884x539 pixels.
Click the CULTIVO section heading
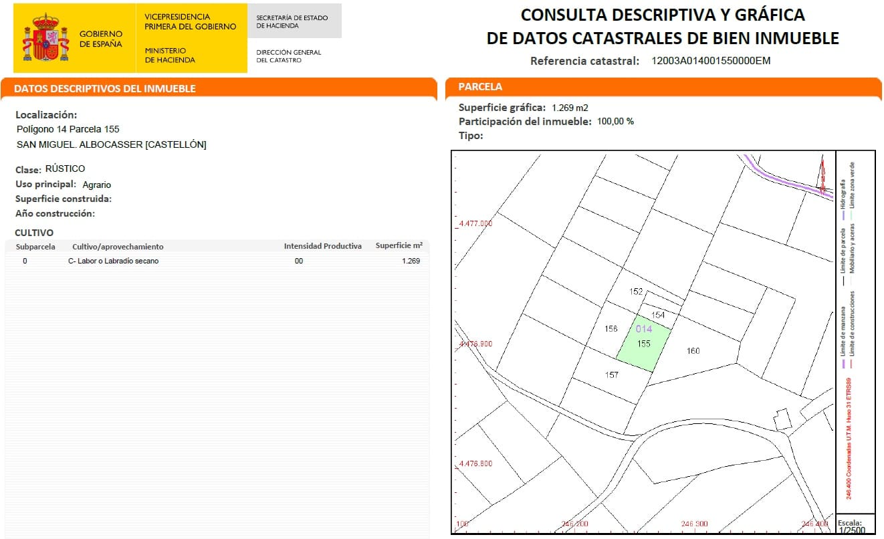[33, 233]
